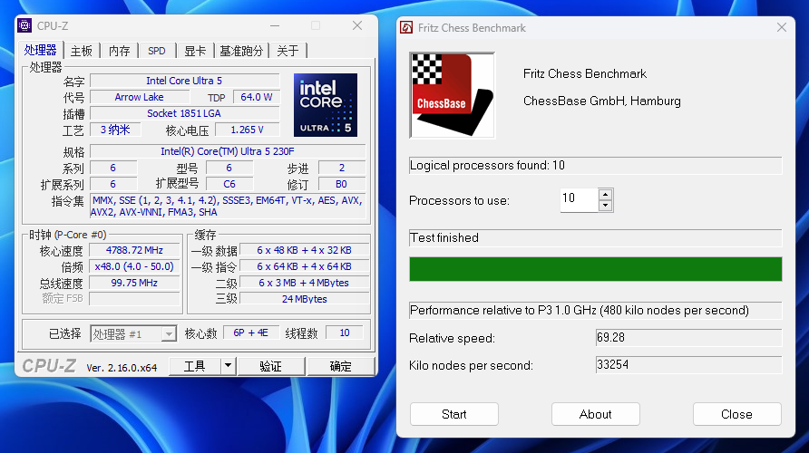Click the core count 6P + 4E
809x453 pixels.
tap(251, 333)
